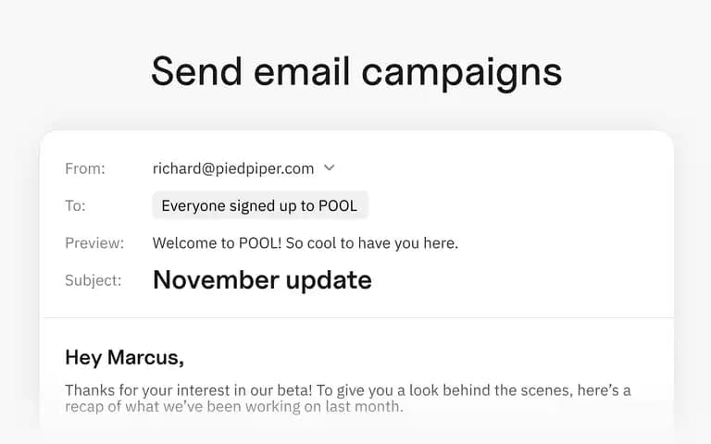The width and height of the screenshot is (711, 444).
Task: Click the word campaigns in the heading
Action: 462,72
